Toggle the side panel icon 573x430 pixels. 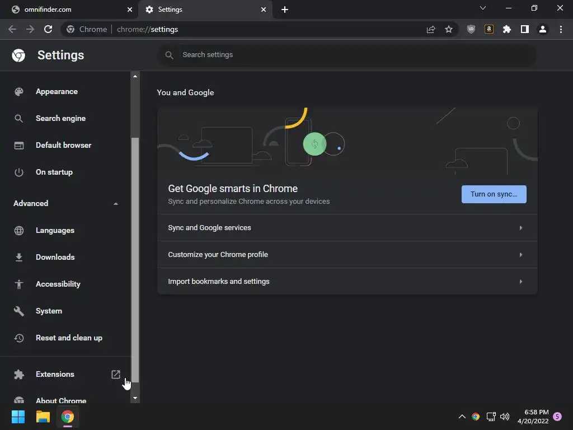tap(525, 29)
